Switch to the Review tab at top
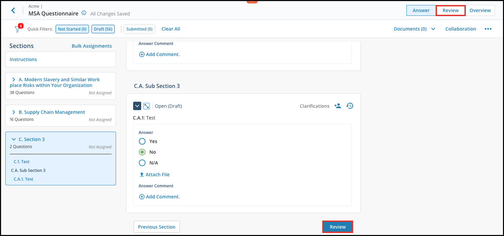 (x=450, y=10)
